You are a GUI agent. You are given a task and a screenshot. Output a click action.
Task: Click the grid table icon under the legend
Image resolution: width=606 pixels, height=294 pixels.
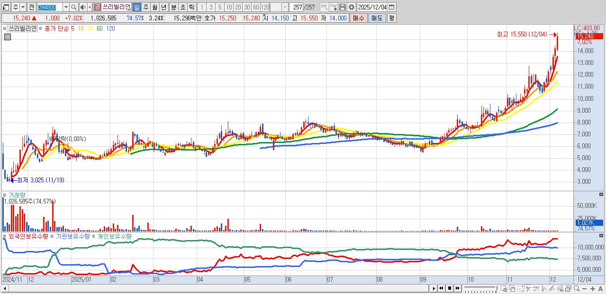pos(7,37)
